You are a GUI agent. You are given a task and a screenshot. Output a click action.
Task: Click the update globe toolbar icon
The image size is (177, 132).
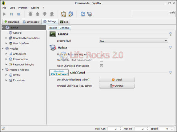(x=90, y=14)
